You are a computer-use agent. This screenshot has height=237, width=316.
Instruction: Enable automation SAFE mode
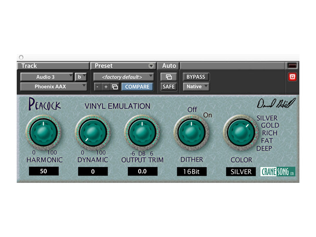pyautogui.click(x=168, y=87)
